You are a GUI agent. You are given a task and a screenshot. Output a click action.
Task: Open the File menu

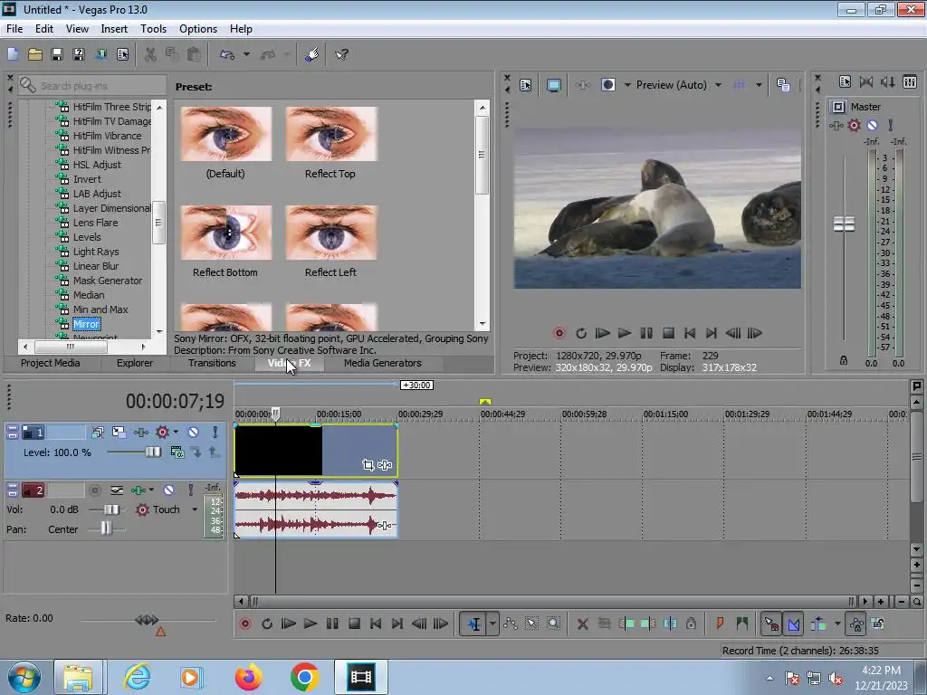click(x=14, y=28)
